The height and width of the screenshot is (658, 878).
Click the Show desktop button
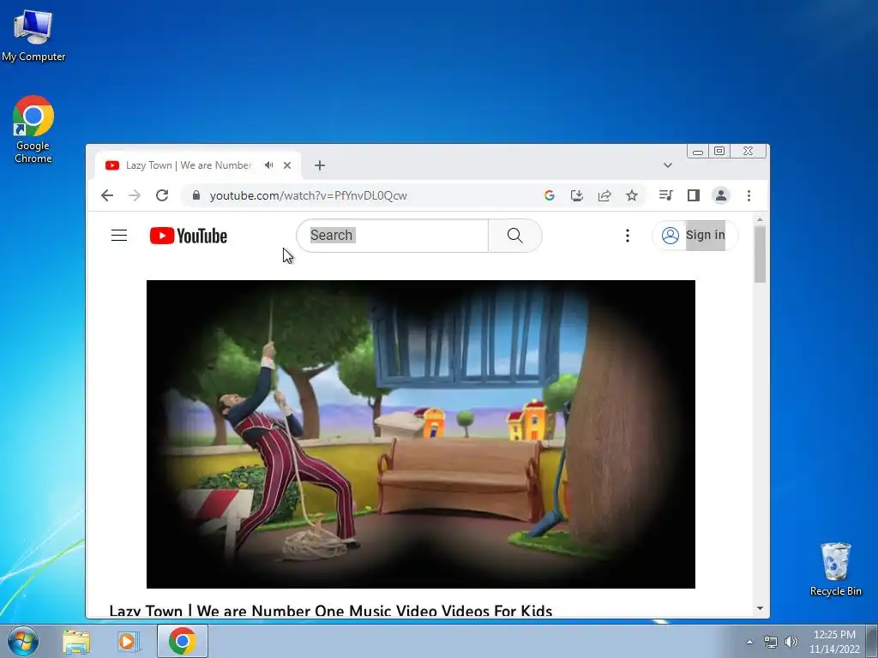coord(873,641)
